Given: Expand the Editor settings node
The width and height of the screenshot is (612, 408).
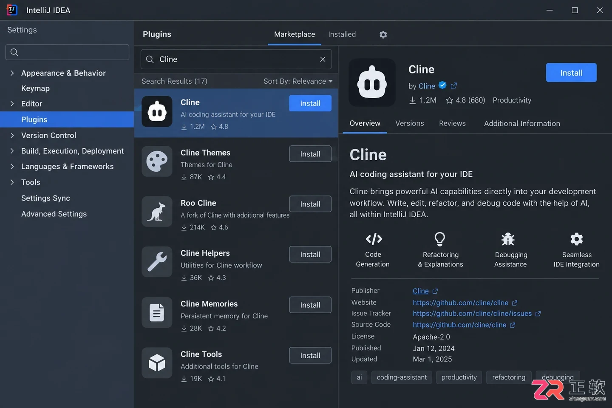Looking at the screenshot, I should (12, 104).
